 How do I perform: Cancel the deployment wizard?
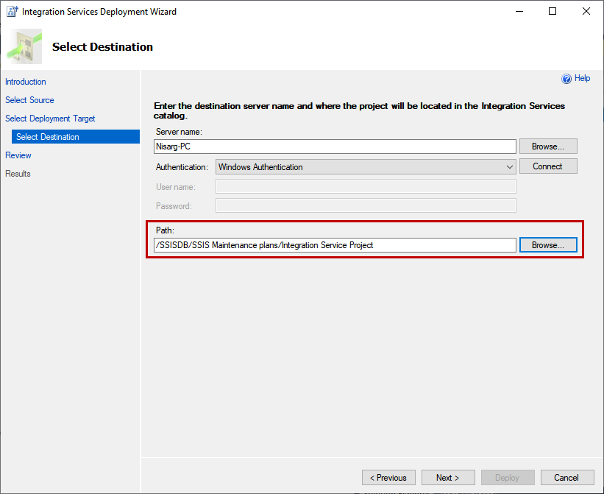click(x=566, y=478)
